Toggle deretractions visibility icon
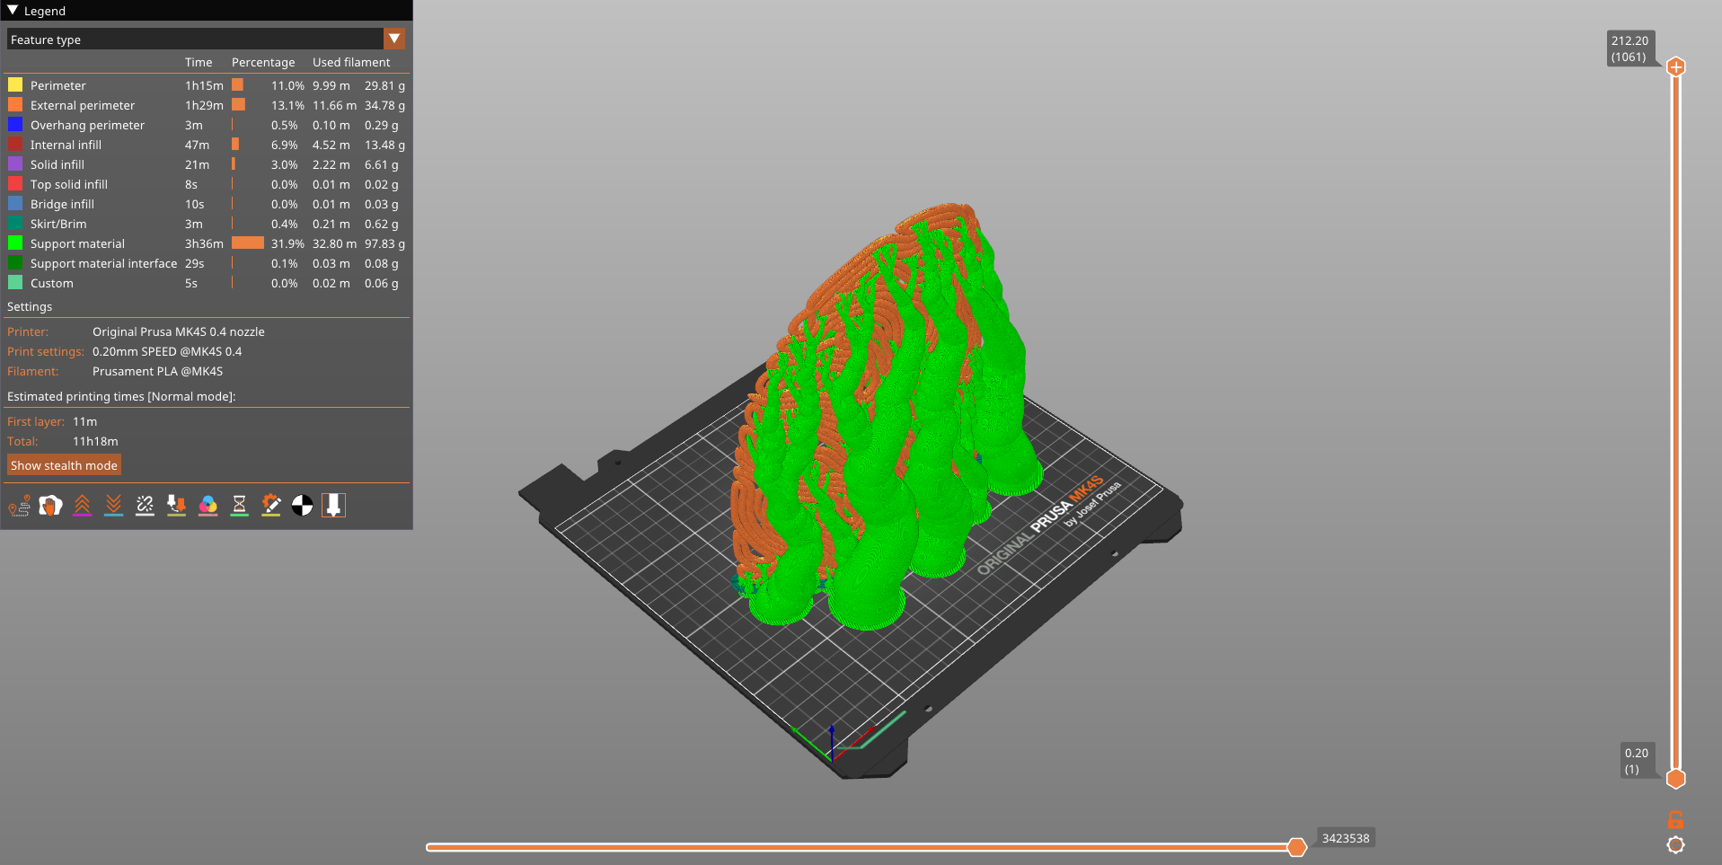The height and width of the screenshot is (865, 1722). [113, 506]
